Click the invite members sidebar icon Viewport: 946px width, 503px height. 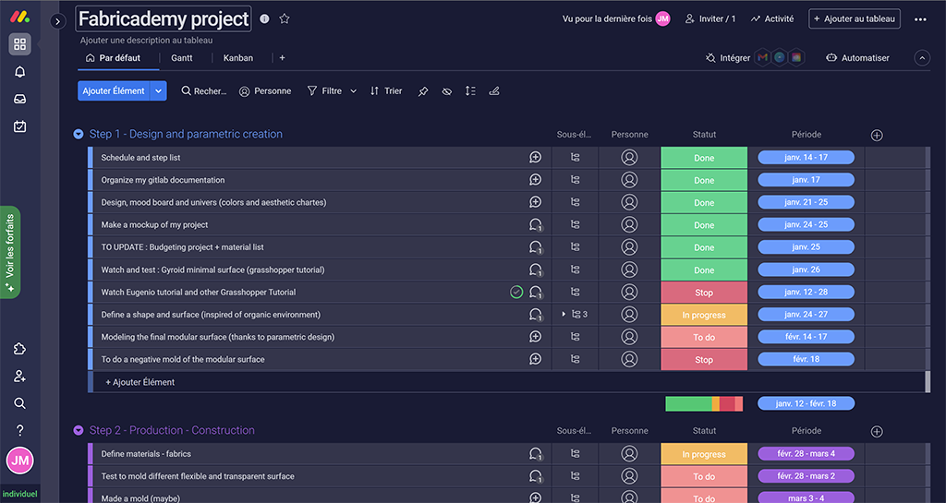pos(20,376)
